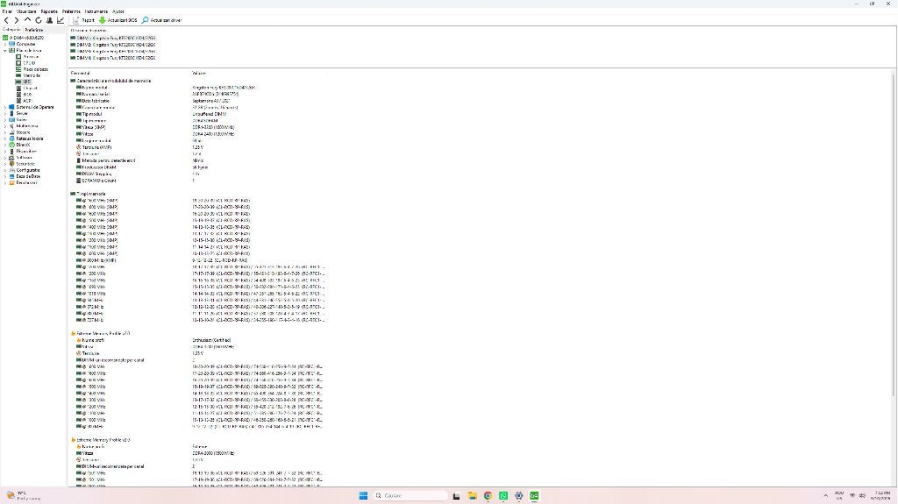Select the Nume profil Enthusiast (Certified) row
Image resolution: width=898 pixels, height=504 pixels.
click(x=197, y=340)
